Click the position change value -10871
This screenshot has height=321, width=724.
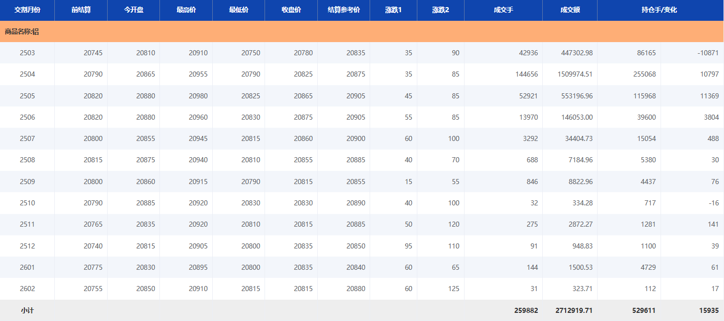[x=708, y=53]
